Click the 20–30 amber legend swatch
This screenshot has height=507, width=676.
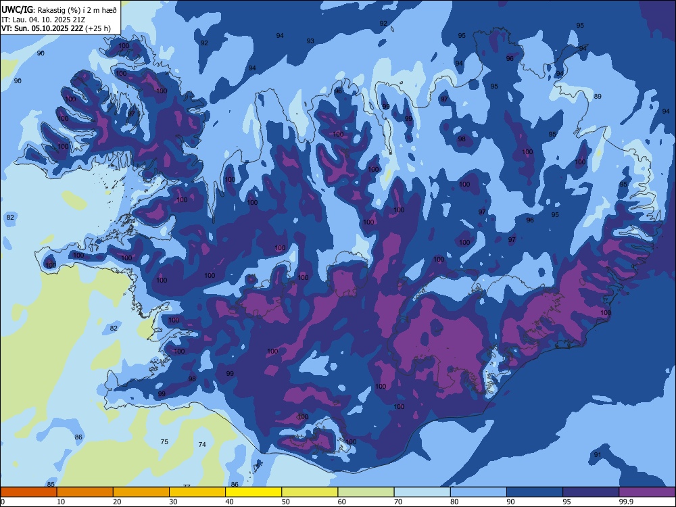coord(141,492)
